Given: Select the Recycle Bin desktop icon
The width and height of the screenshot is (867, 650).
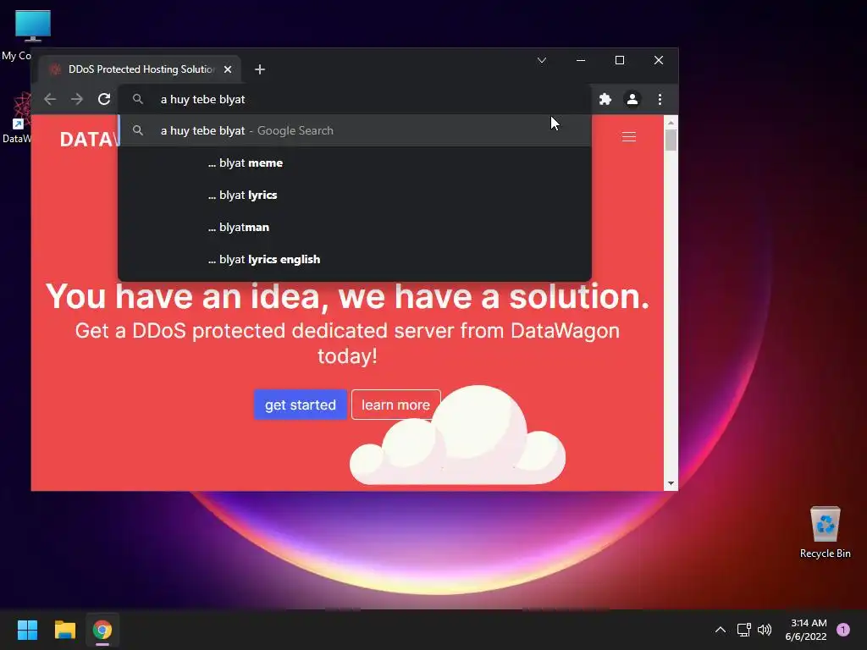Looking at the screenshot, I should point(825,533).
